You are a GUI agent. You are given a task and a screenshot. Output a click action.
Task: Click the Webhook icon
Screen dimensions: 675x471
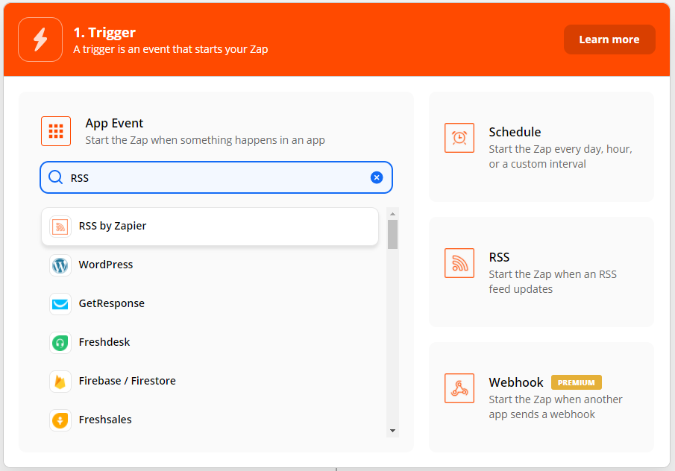(x=459, y=388)
